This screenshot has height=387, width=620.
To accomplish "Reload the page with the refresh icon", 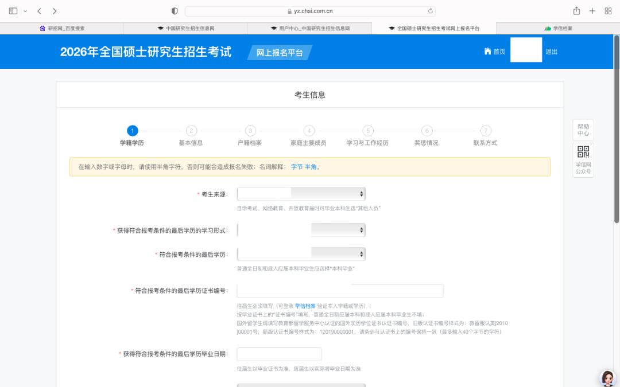I will [430, 11].
